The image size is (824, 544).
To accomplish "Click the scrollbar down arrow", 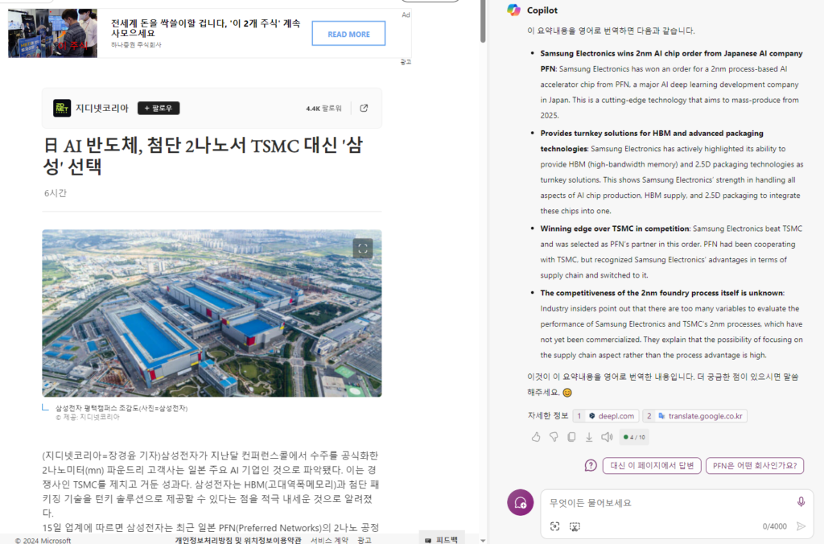I will [x=483, y=540].
